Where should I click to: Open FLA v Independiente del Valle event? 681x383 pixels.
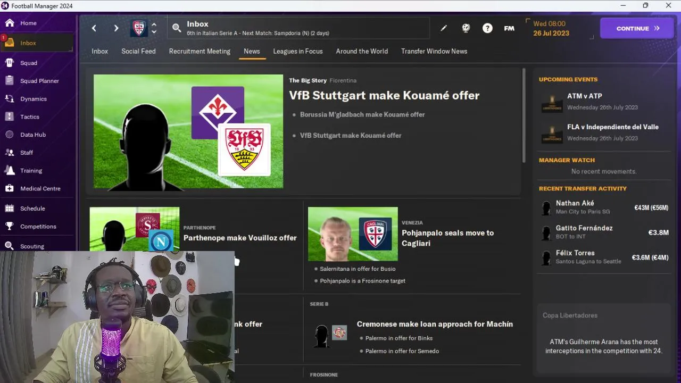pos(604,132)
